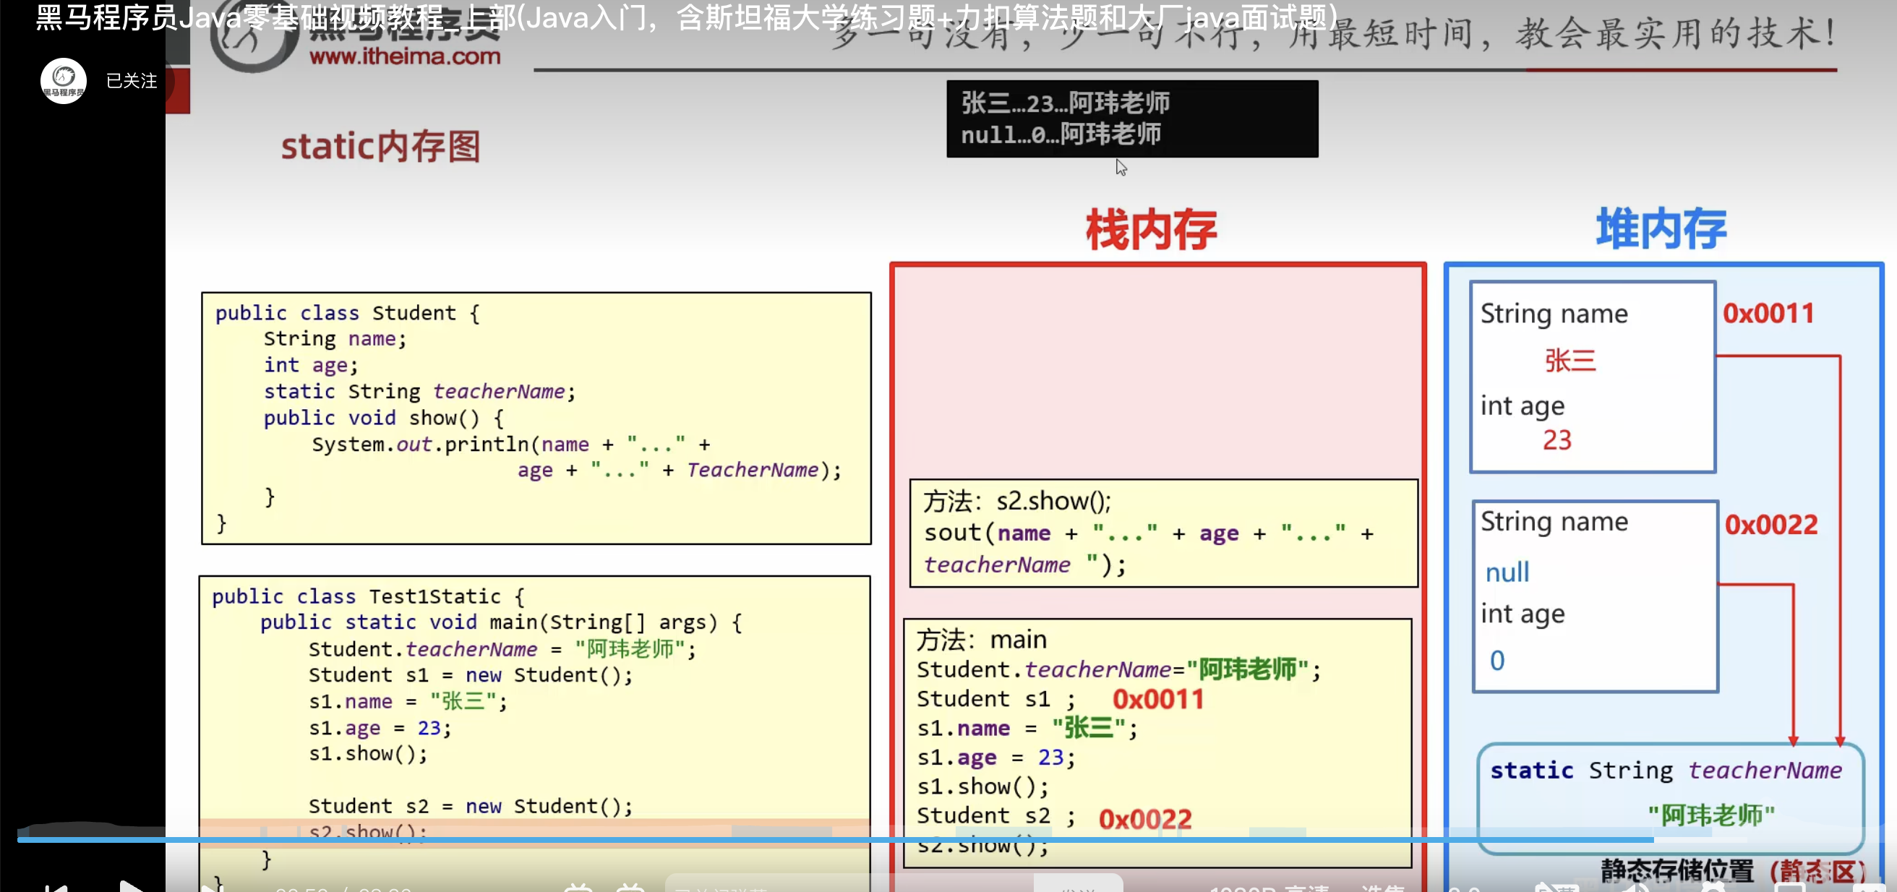Click the danmaku text input field
The width and height of the screenshot is (1897, 892).
point(847,887)
